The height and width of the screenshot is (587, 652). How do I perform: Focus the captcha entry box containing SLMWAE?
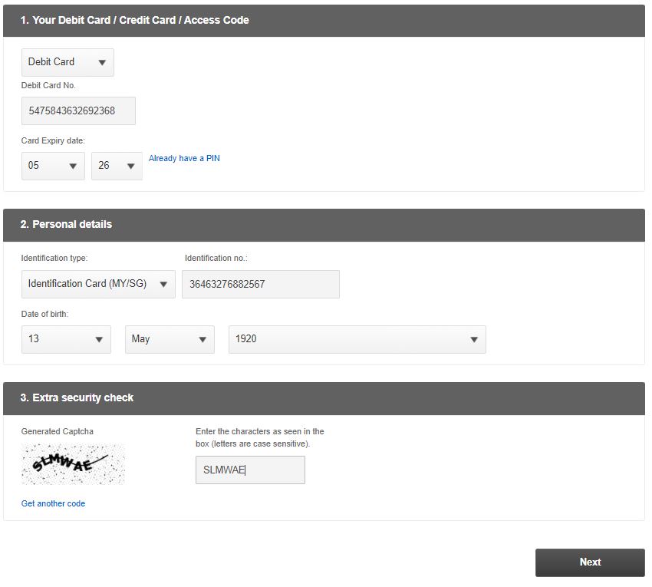250,470
